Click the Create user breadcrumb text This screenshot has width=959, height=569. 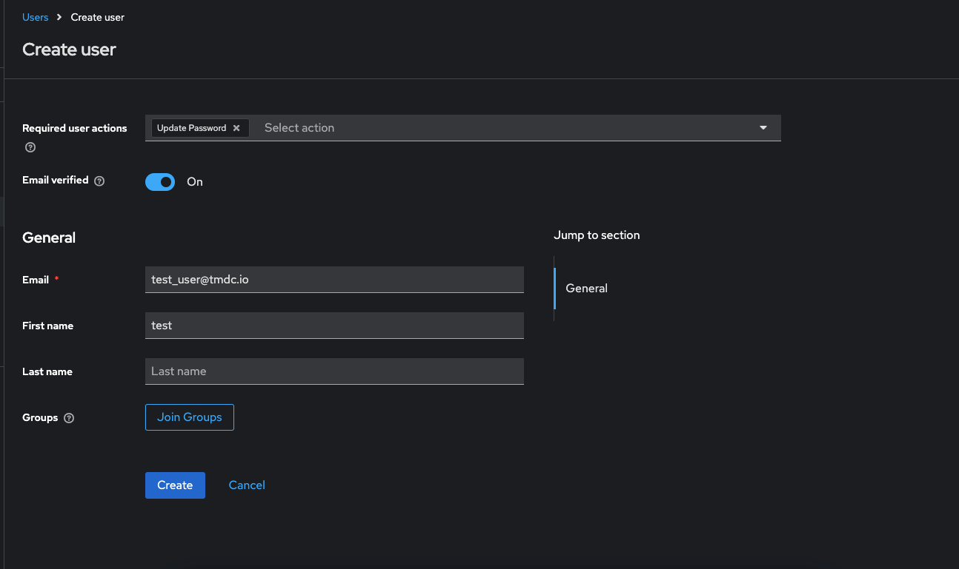pos(98,17)
